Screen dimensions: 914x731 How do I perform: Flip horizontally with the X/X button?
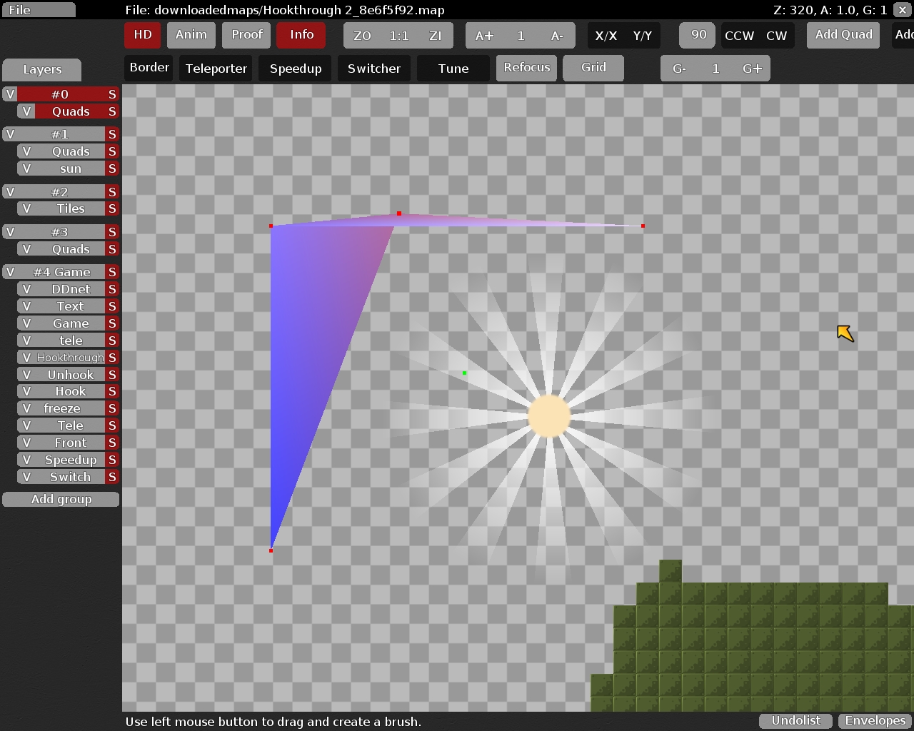pos(606,36)
